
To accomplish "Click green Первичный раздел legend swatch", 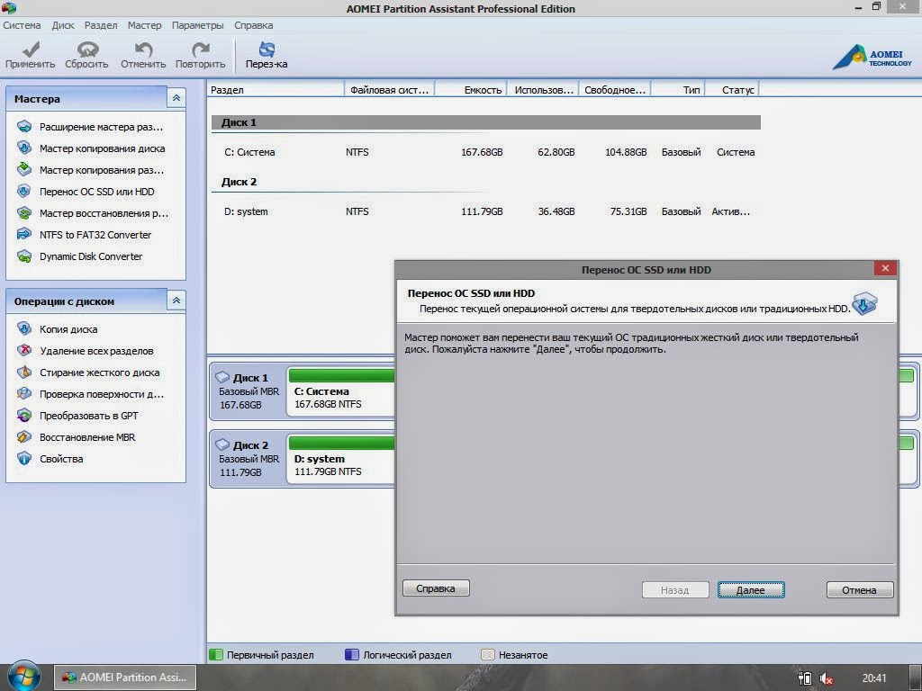I will coord(216,655).
